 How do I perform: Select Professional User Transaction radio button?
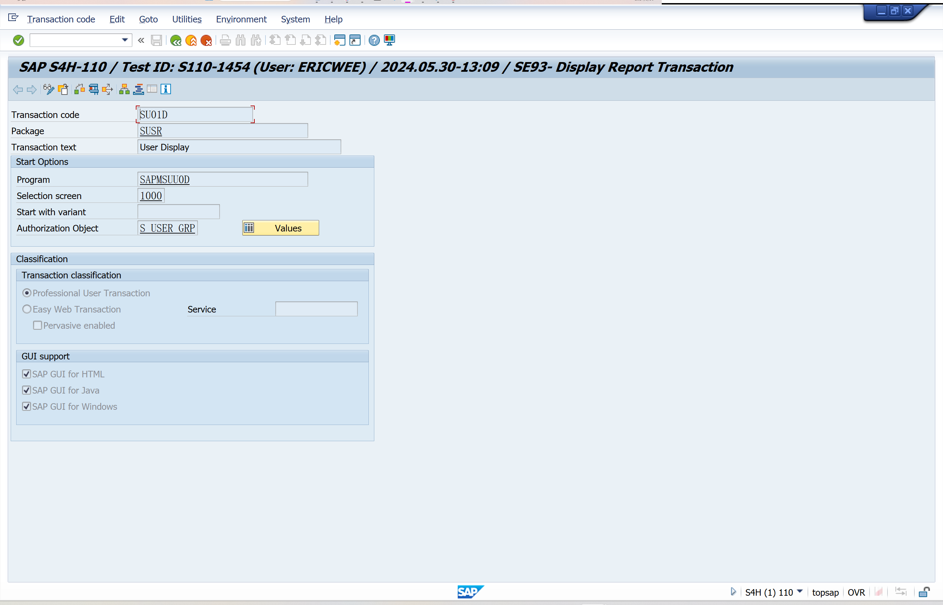pyautogui.click(x=27, y=293)
